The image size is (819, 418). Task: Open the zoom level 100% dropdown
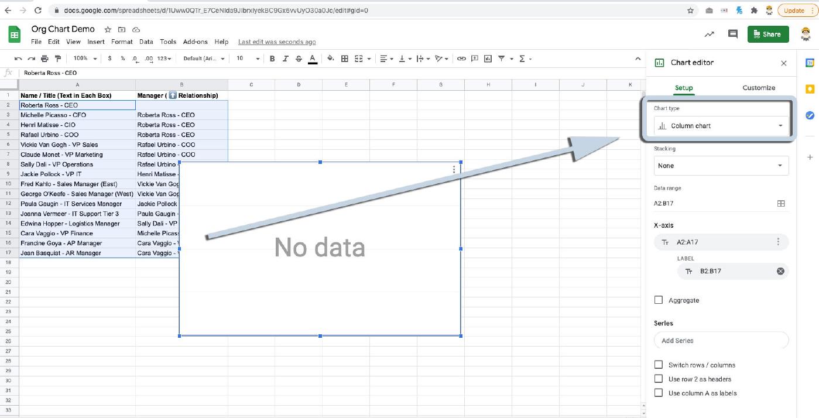[x=85, y=59]
